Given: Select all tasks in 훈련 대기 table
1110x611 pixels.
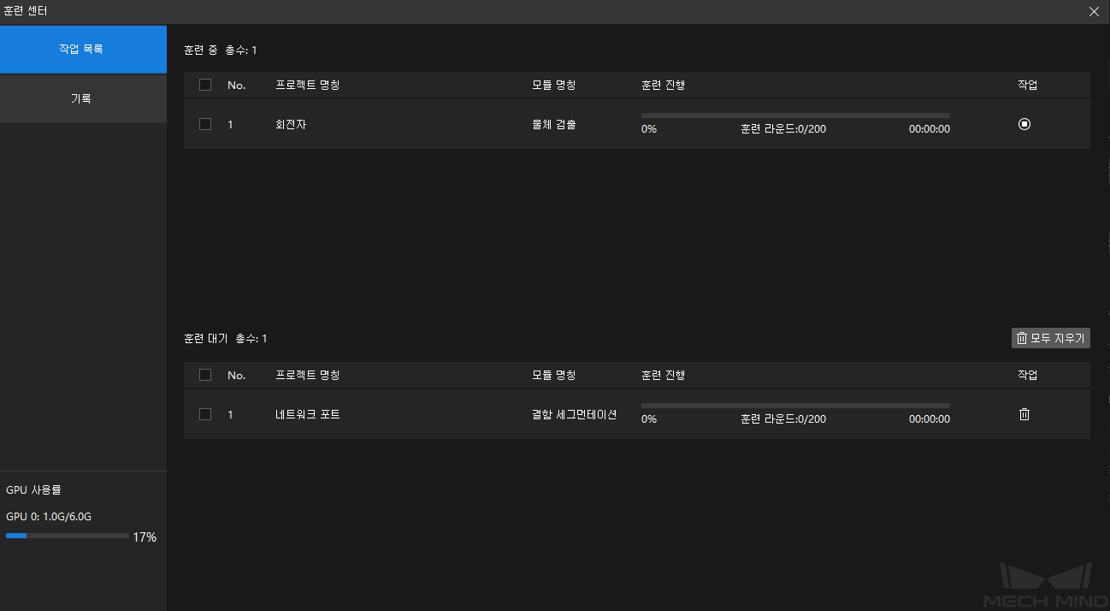Looking at the screenshot, I should pyautogui.click(x=205, y=375).
